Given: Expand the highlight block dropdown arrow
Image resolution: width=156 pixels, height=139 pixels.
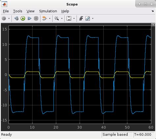Looking at the screenshot, I should pos(50,18).
